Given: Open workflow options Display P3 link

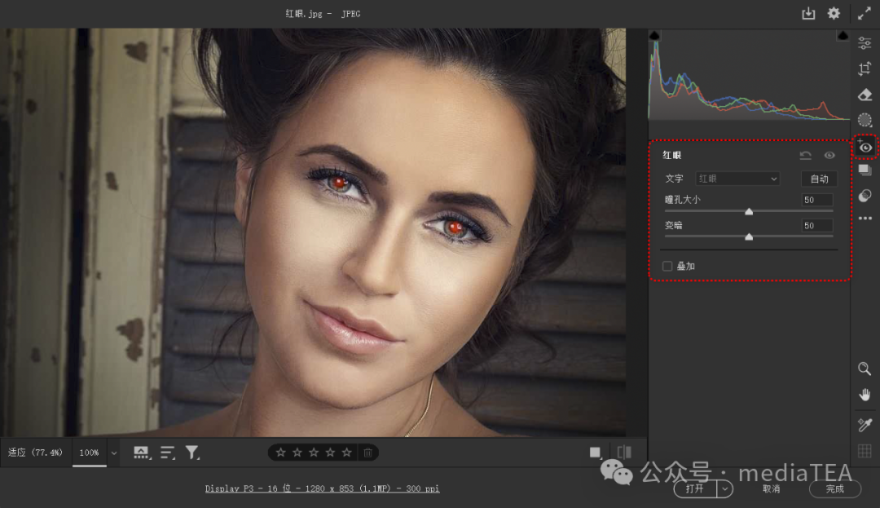Looking at the screenshot, I should (322, 488).
